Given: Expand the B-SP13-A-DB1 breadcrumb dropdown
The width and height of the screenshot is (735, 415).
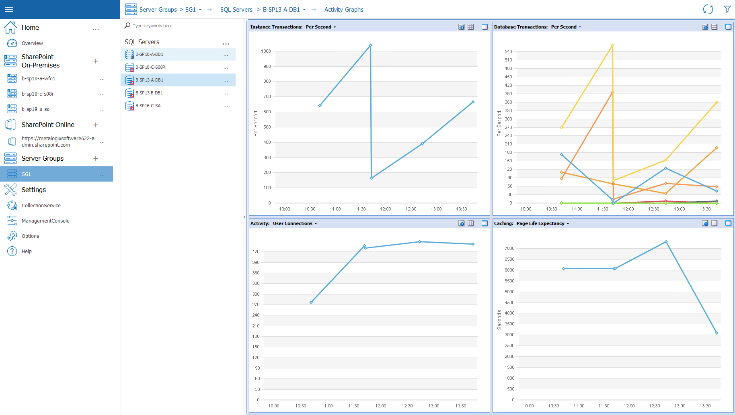Looking at the screenshot, I should click(x=305, y=9).
